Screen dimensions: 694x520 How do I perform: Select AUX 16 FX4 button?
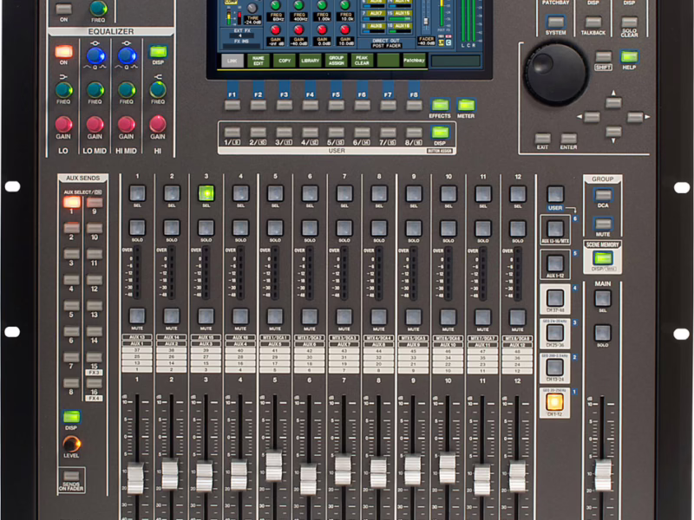(x=95, y=382)
